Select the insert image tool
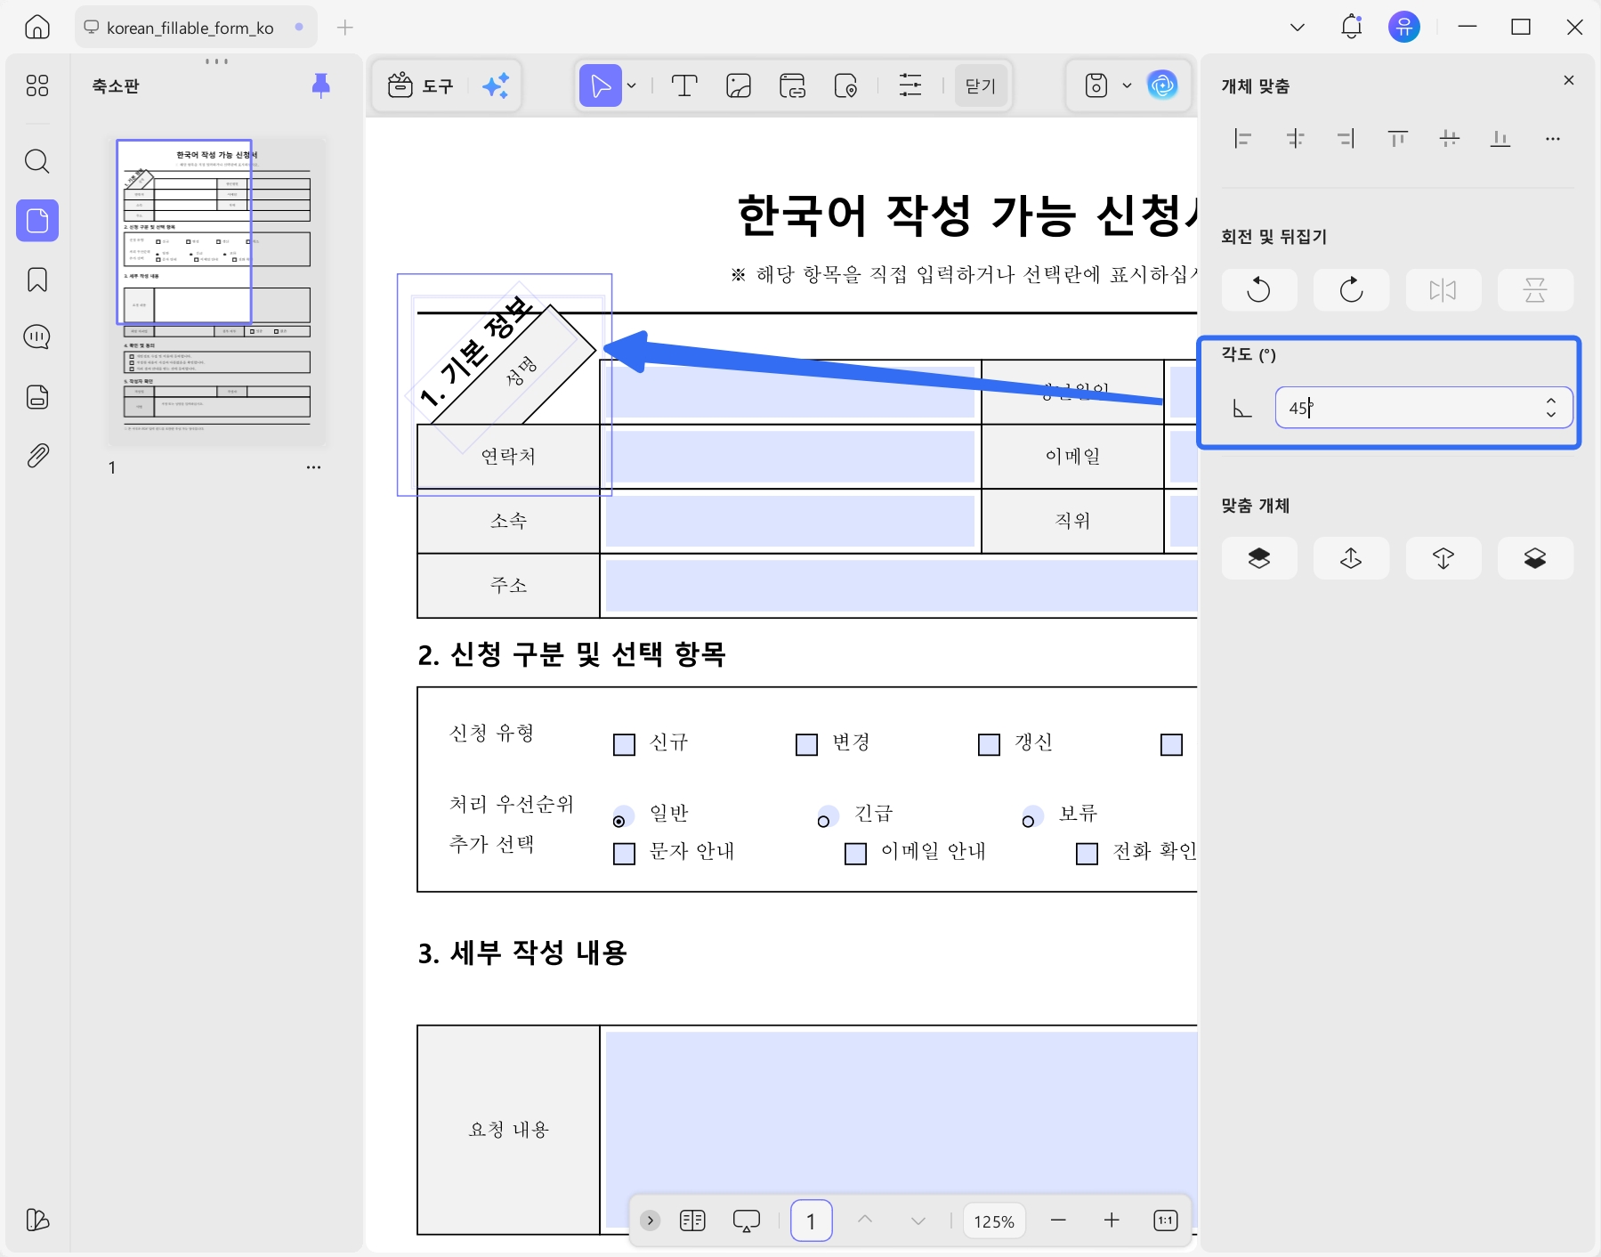 tap(739, 86)
